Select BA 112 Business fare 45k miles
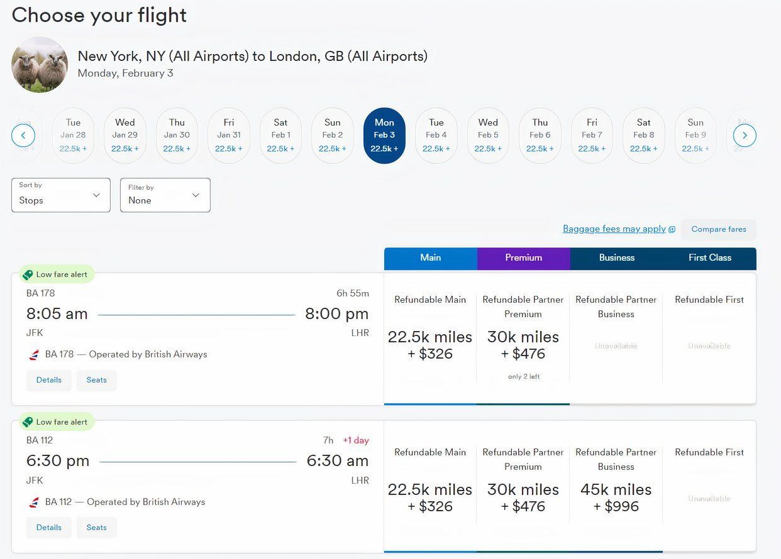 pyautogui.click(x=616, y=497)
